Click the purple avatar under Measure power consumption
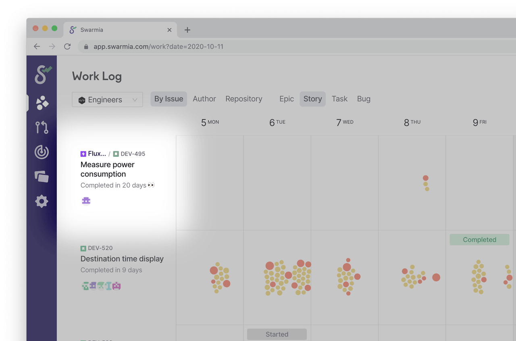516x341 pixels. (x=86, y=200)
